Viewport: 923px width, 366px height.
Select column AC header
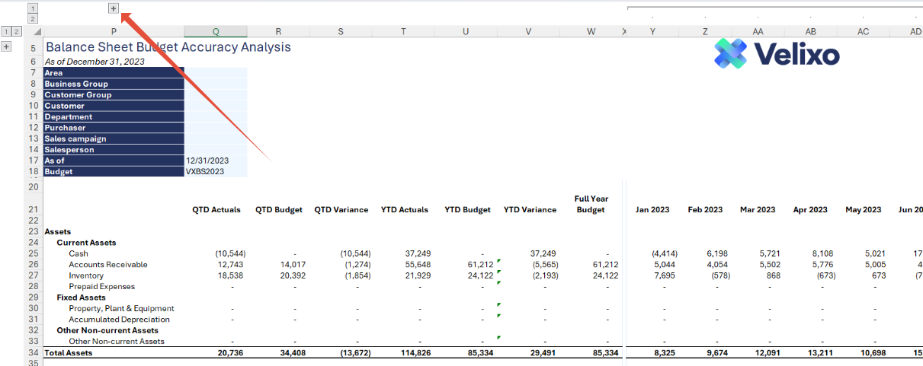point(863,31)
